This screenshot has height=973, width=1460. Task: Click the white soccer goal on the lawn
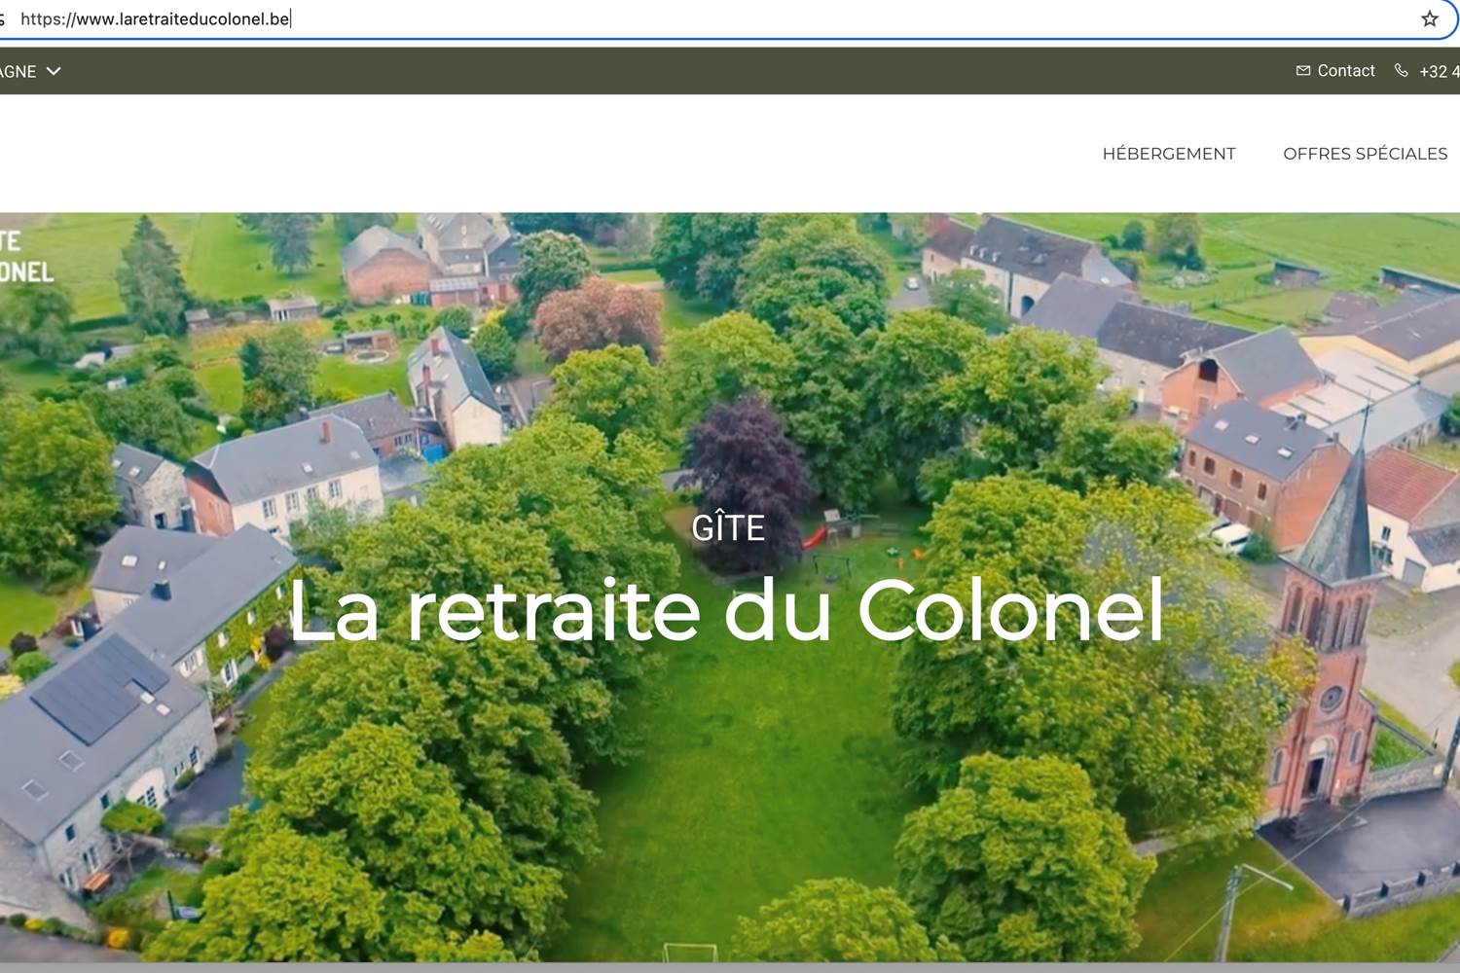[690, 951]
